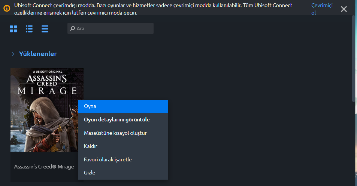Click the vertical scrollbar on the right

coord(354,60)
